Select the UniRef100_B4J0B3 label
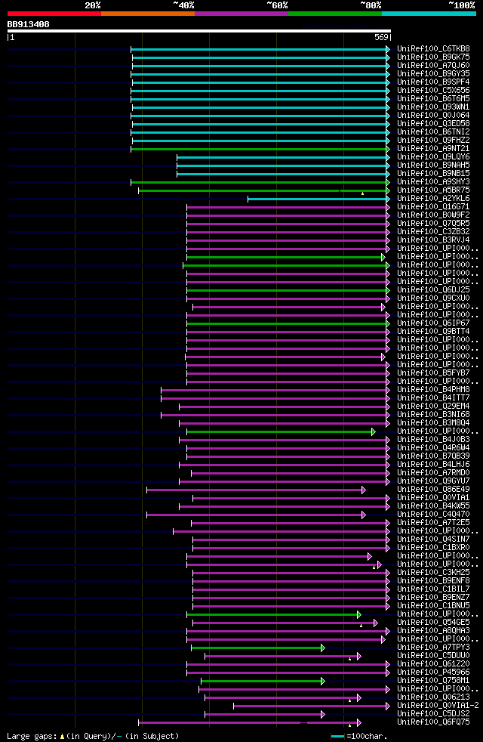 433,440
